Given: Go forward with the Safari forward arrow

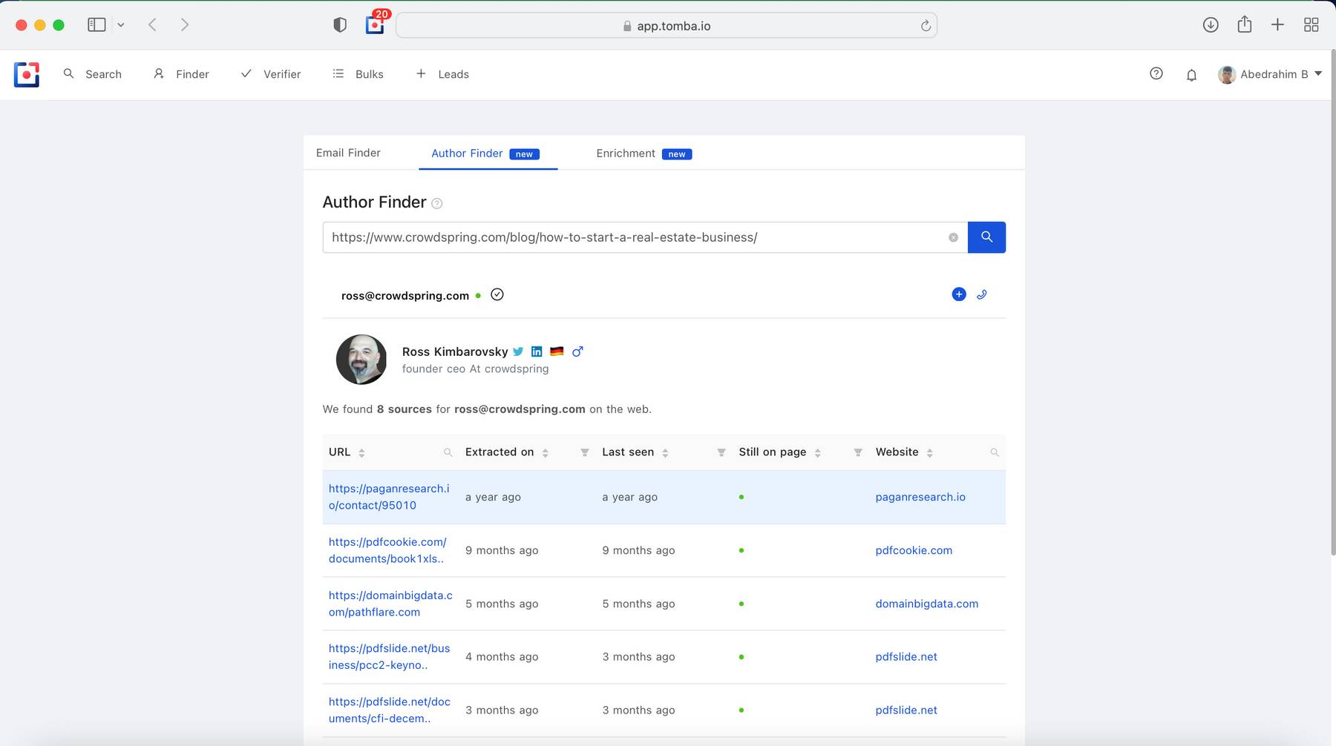Looking at the screenshot, I should [185, 24].
